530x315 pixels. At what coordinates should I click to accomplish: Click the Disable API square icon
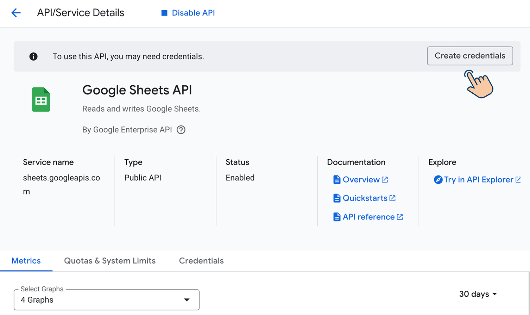pos(164,13)
